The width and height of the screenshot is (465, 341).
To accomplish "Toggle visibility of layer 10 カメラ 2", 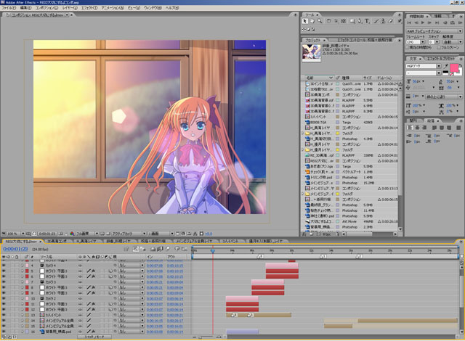I will point(4,298).
